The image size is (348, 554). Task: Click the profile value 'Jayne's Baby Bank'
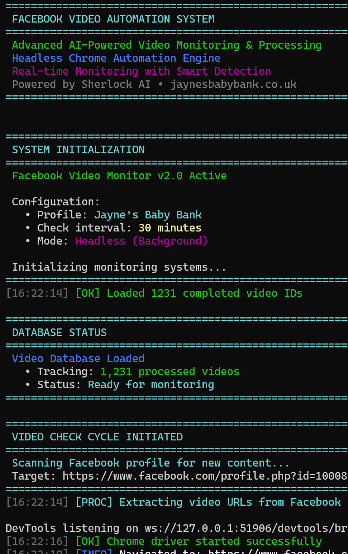pos(148,215)
